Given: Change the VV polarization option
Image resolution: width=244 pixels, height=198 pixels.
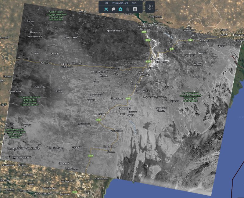Looking at the screenshot, I should coord(134,3).
